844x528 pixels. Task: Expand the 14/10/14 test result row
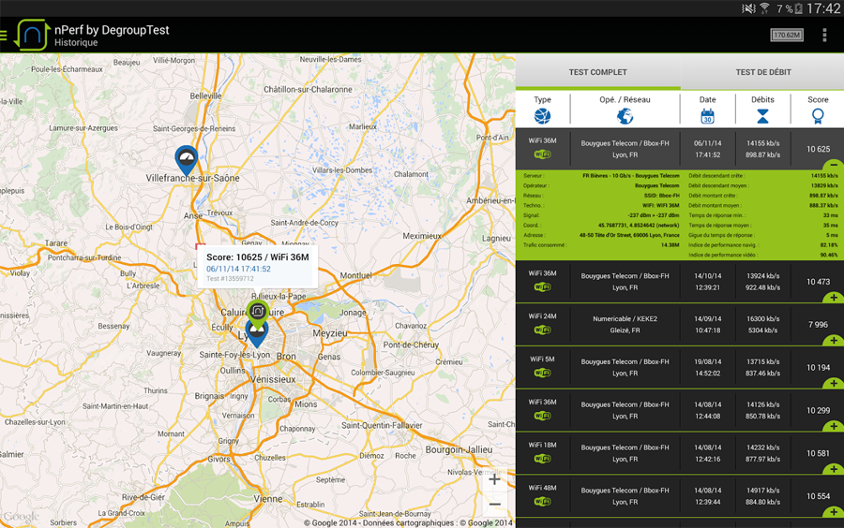coord(834,298)
